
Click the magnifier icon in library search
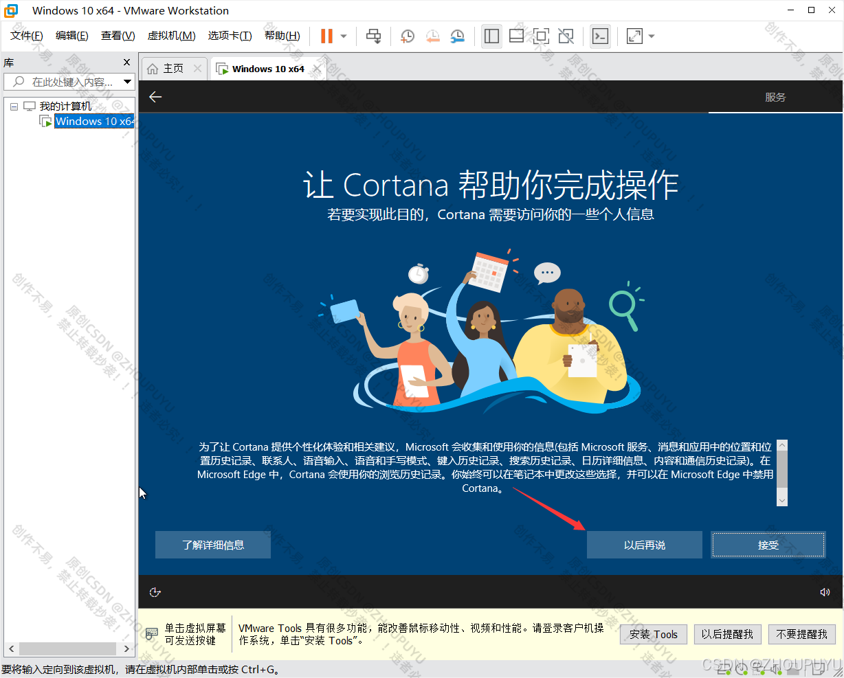tap(19, 82)
